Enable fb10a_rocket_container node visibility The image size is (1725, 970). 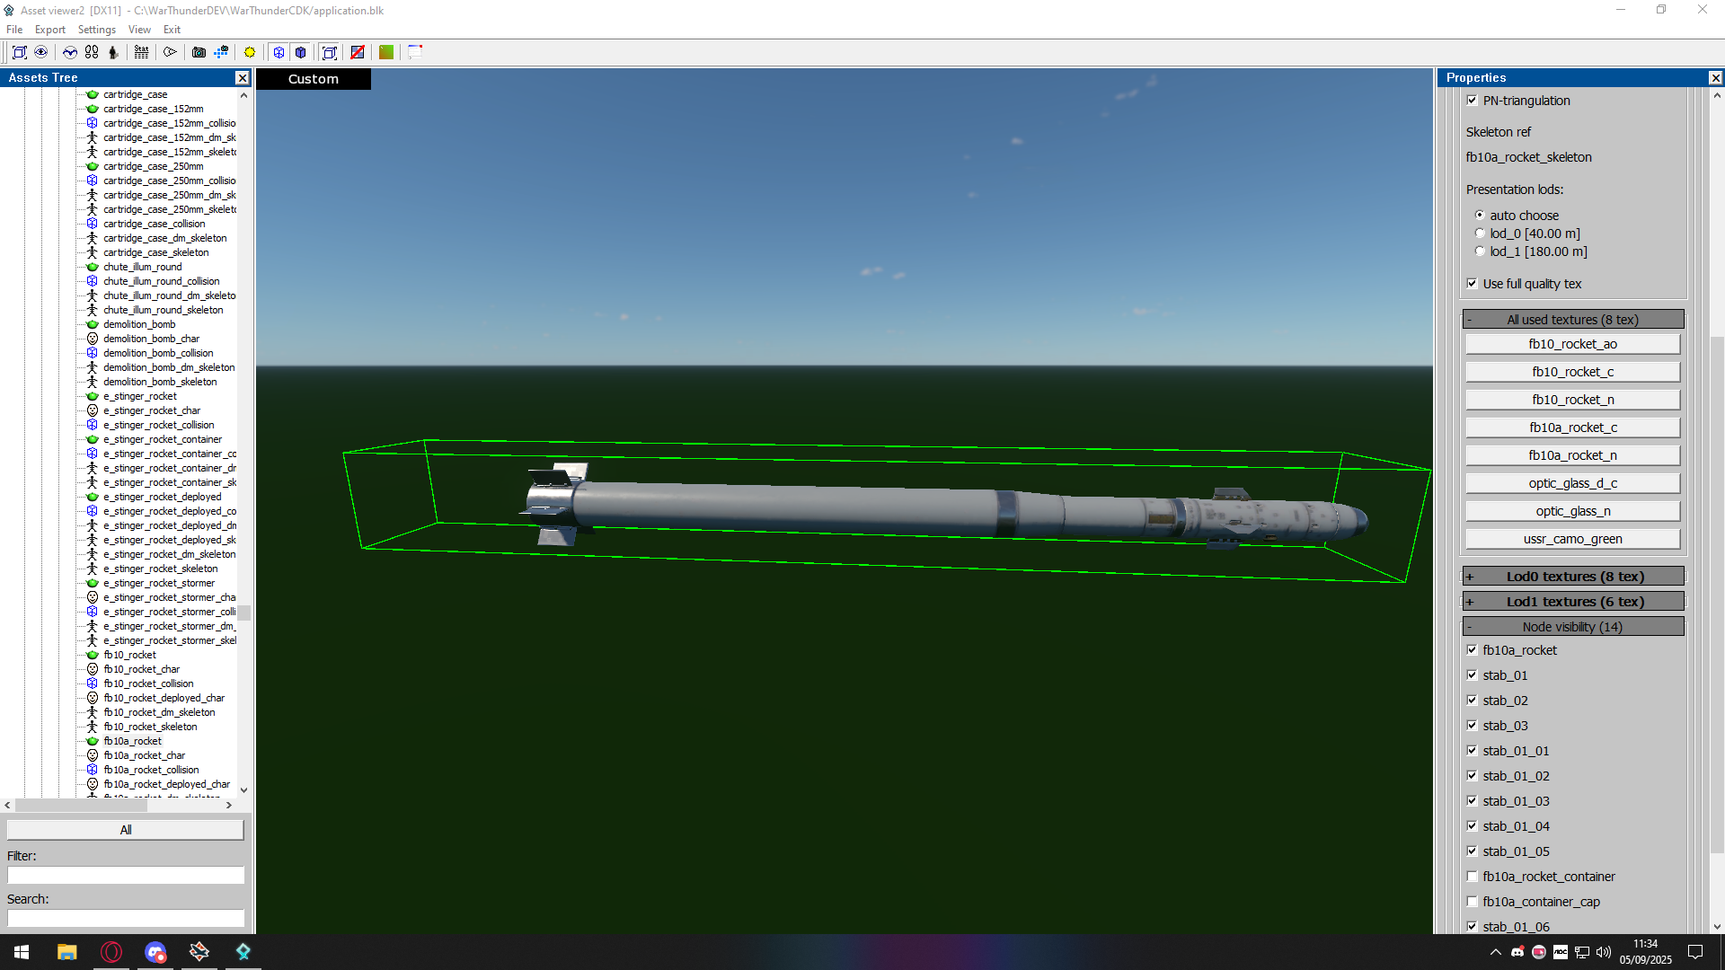[1472, 877]
